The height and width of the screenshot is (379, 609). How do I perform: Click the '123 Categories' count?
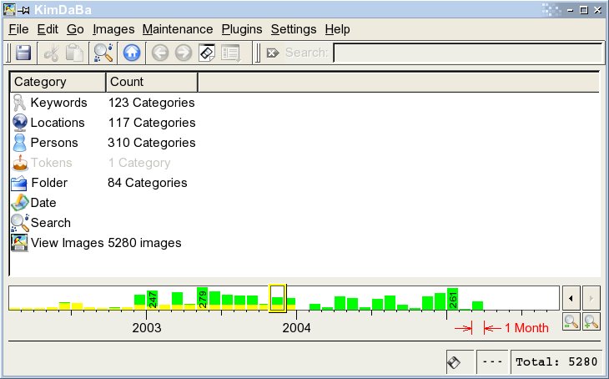152,103
